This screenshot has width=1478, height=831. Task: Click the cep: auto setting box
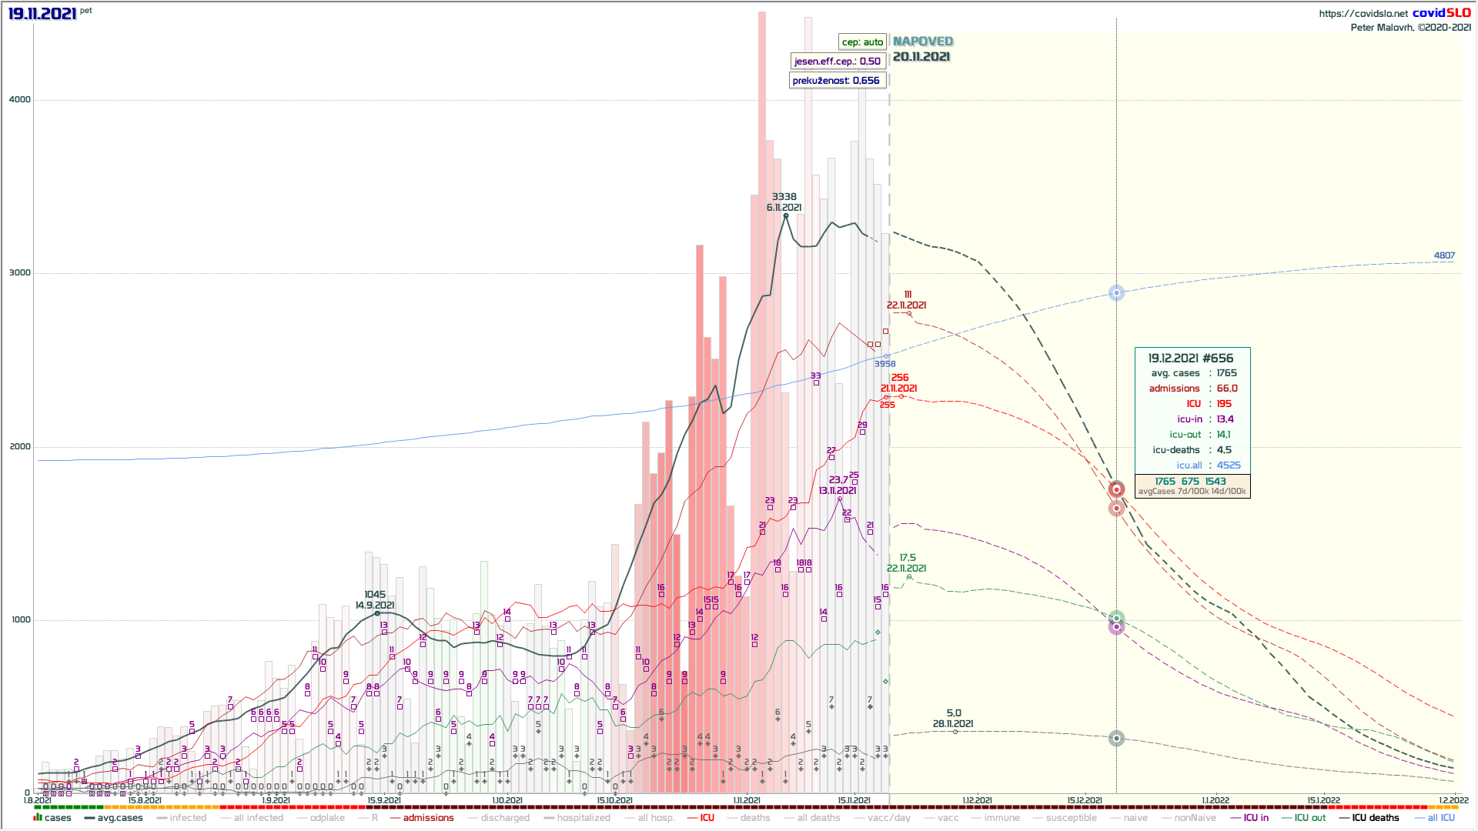(862, 42)
